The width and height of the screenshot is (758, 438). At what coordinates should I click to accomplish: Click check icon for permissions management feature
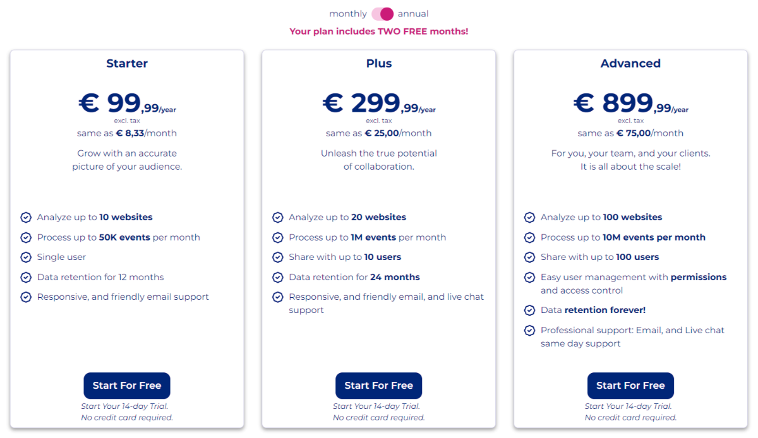point(530,277)
